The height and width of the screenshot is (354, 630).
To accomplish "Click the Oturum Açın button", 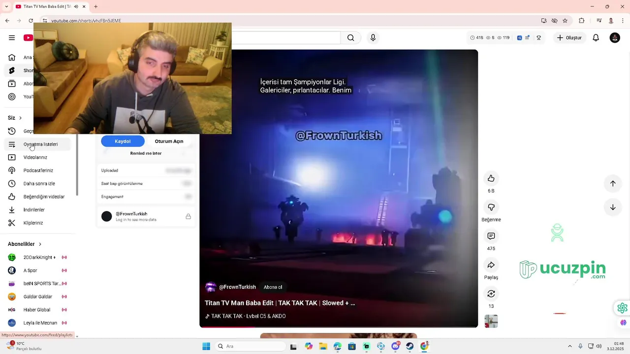I will [169, 141].
